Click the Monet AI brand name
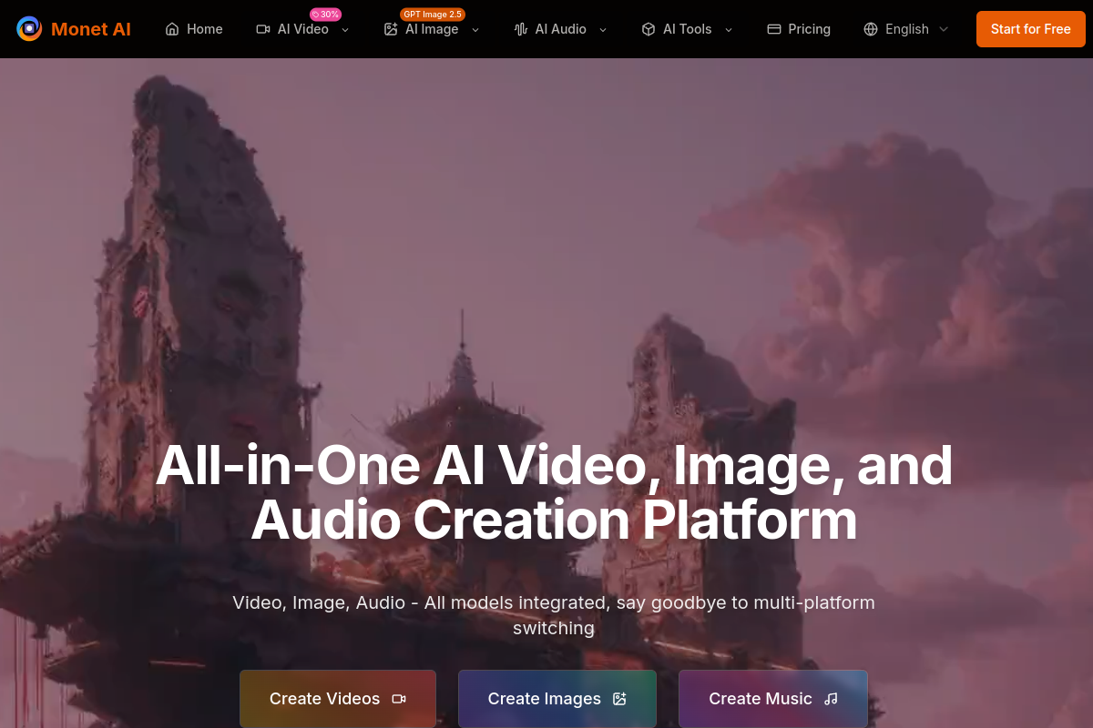The height and width of the screenshot is (728, 1093). [91, 29]
